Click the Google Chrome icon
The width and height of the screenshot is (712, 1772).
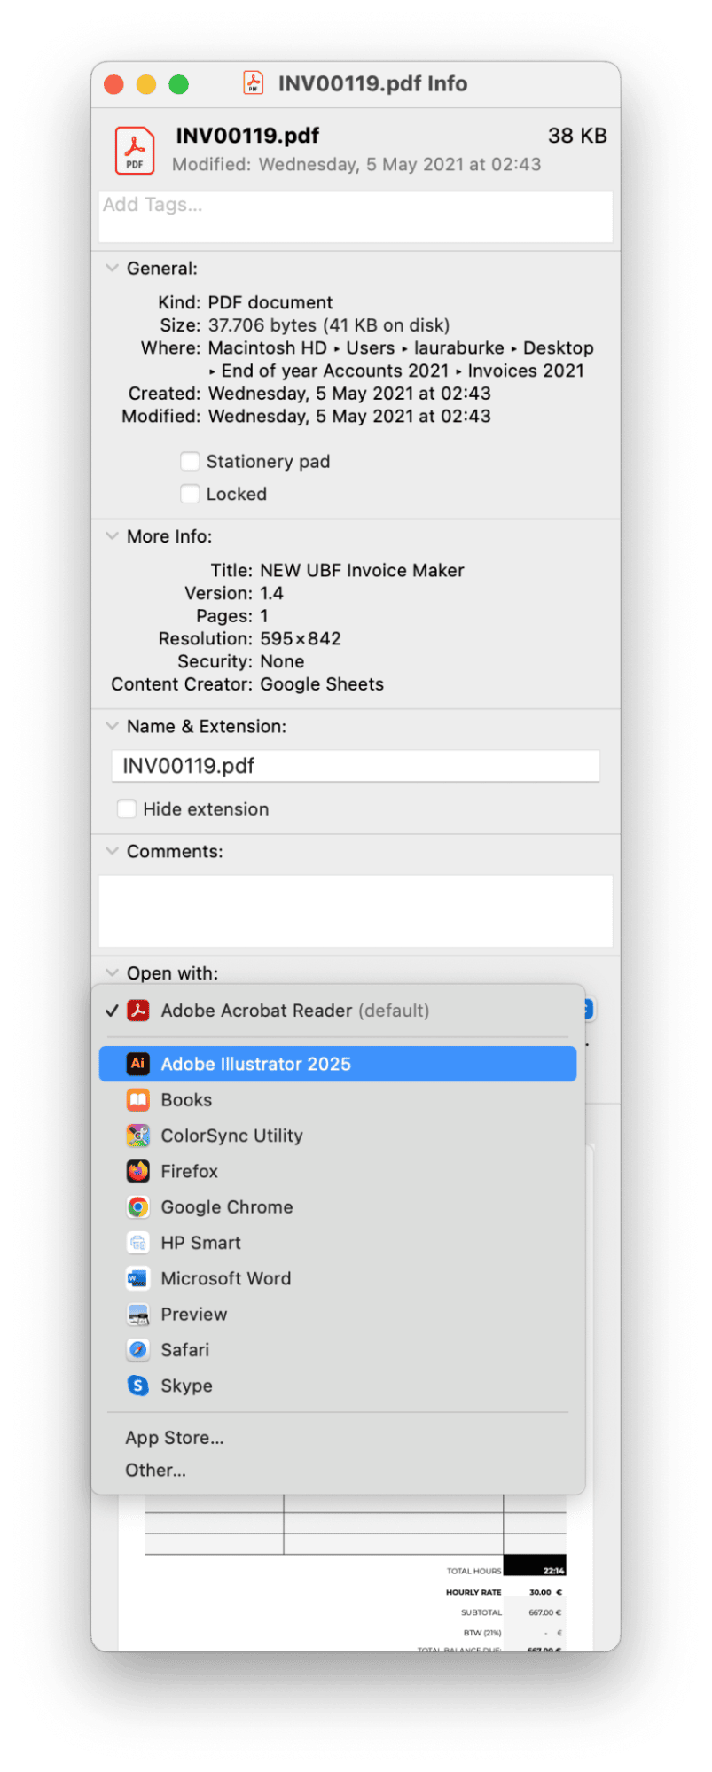(137, 1207)
